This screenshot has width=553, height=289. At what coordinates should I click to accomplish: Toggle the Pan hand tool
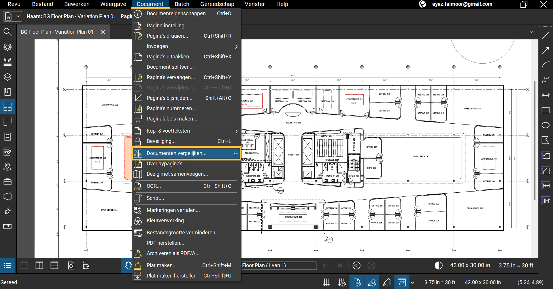pyautogui.click(x=128, y=265)
